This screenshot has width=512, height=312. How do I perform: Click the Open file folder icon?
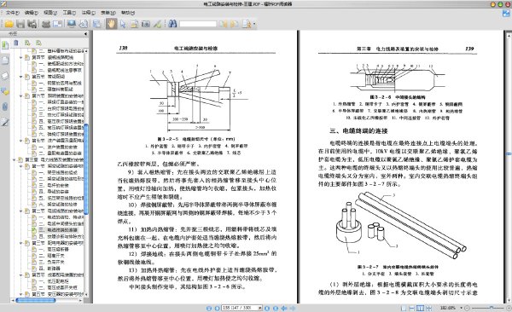9,24
